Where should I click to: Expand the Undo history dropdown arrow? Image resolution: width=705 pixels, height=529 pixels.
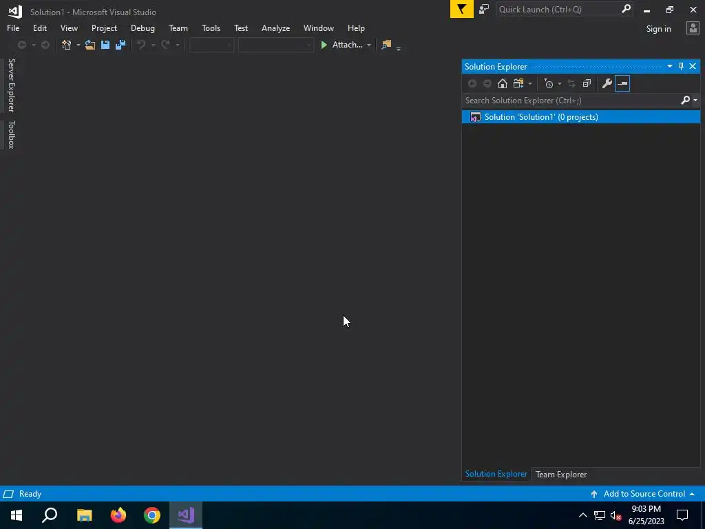(153, 45)
